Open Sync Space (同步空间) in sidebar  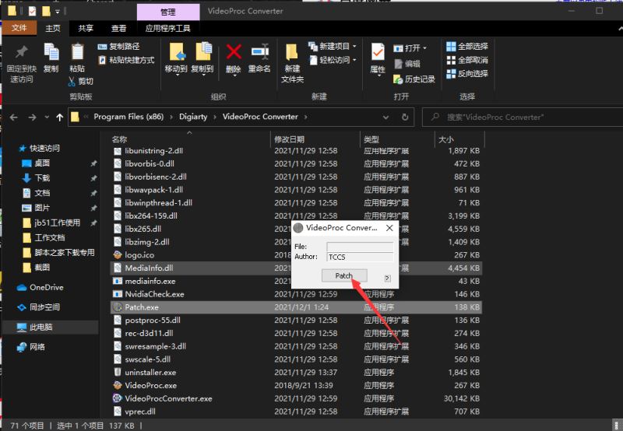[x=38, y=307]
